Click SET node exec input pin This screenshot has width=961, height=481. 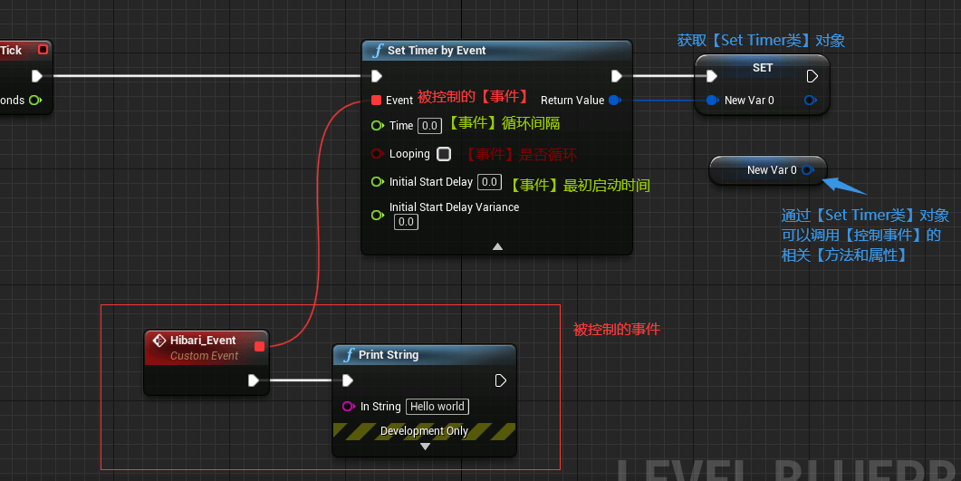point(712,76)
